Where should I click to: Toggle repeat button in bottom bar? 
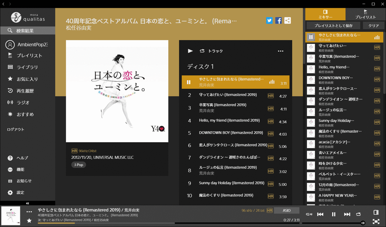pos(358,214)
